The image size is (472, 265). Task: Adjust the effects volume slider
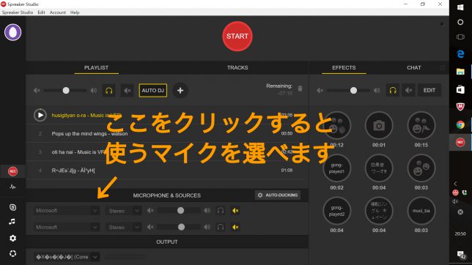[x=353, y=90]
